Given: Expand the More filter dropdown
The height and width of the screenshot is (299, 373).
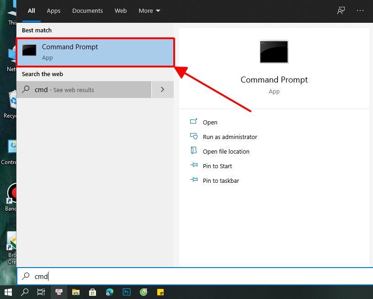Looking at the screenshot, I should [x=149, y=11].
